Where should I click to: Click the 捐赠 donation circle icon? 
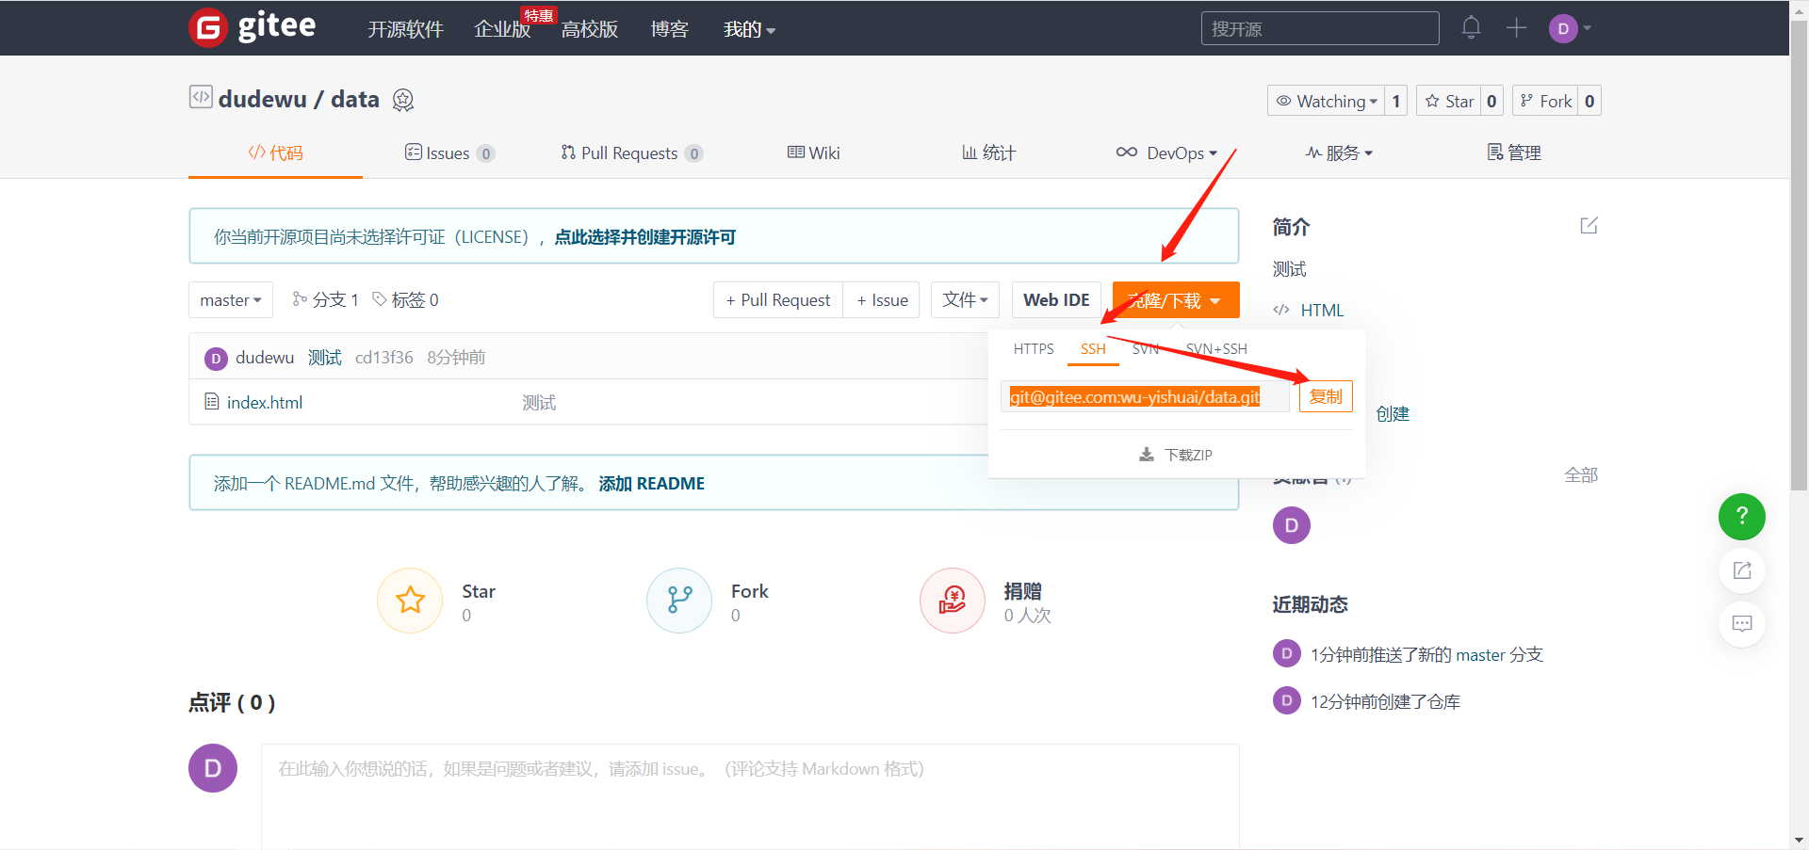tap(953, 601)
